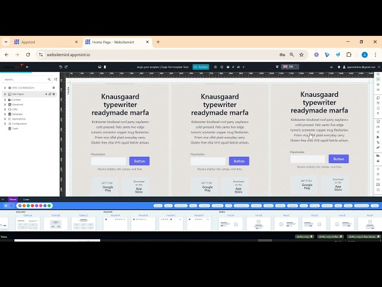
Task: Click the redo arrow in editor toolbar
Action: [66, 67]
